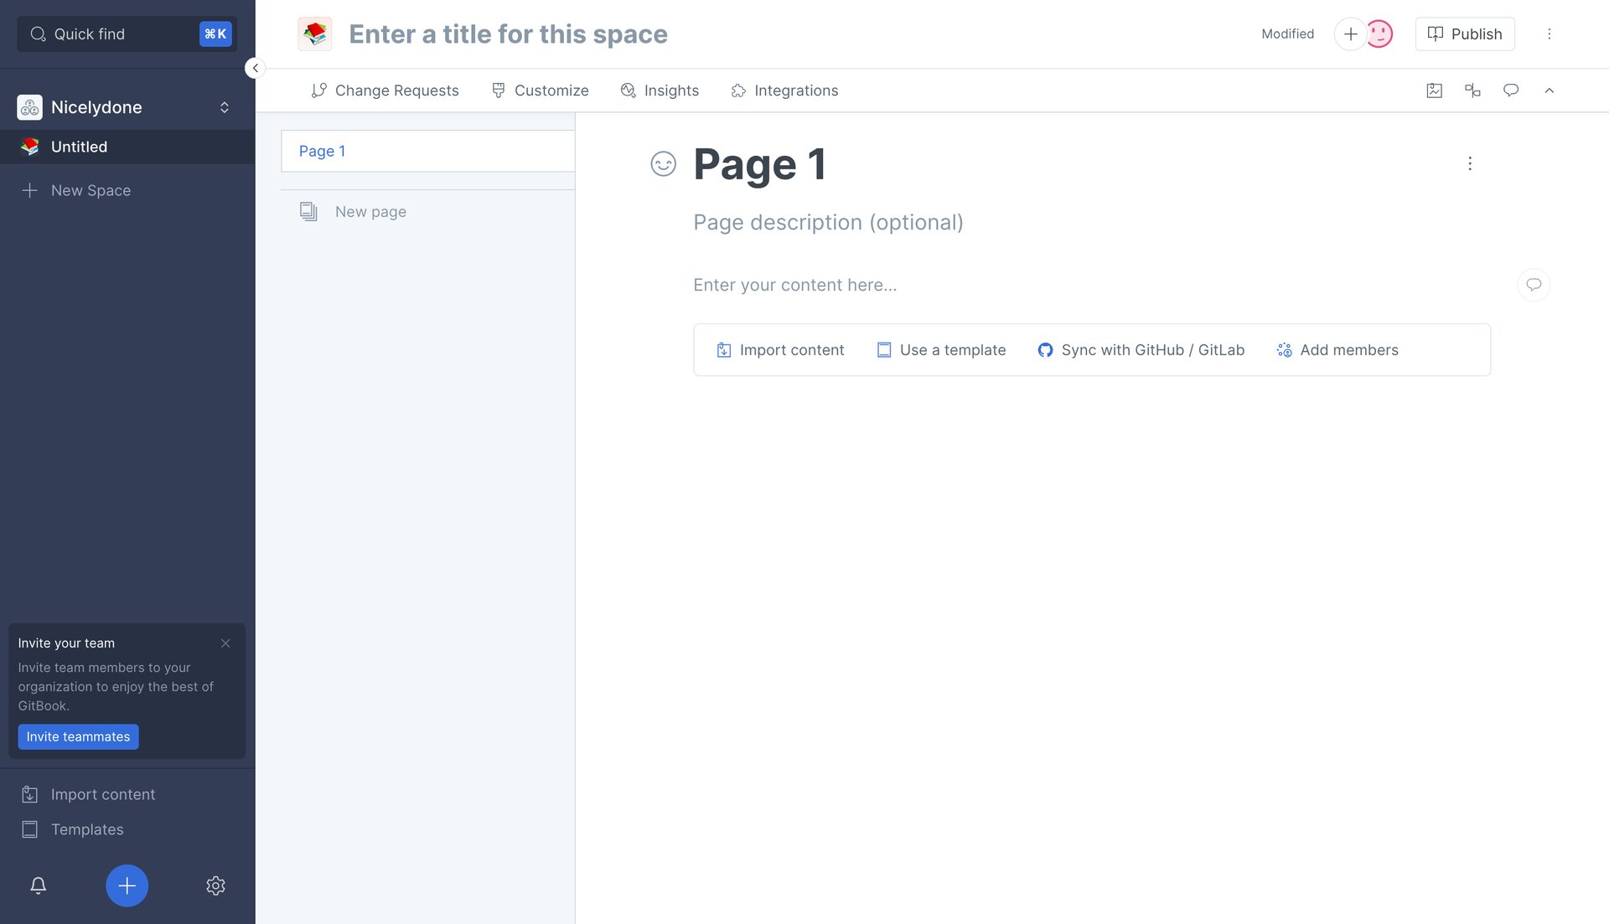1609x924 pixels.
Task: Click the notifications bell icon
Action: point(38,885)
